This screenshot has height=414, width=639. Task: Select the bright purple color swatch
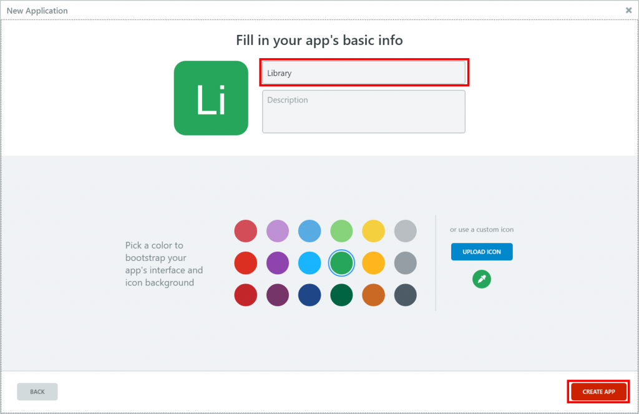(278, 263)
